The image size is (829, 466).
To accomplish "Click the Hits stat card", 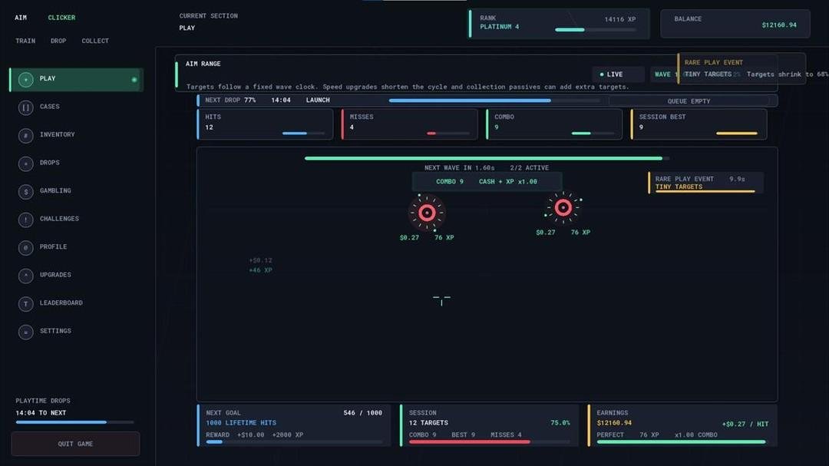I will click(265, 124).
